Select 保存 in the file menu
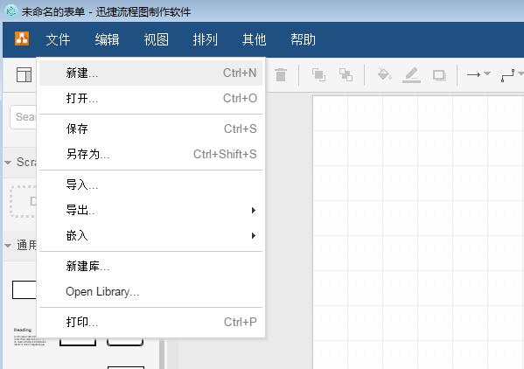Screen dimensions: 524x369 (150, 129)
